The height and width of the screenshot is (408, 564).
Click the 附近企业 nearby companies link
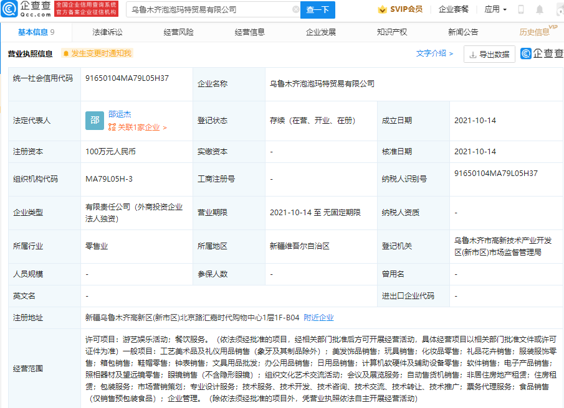coord(318,318)
